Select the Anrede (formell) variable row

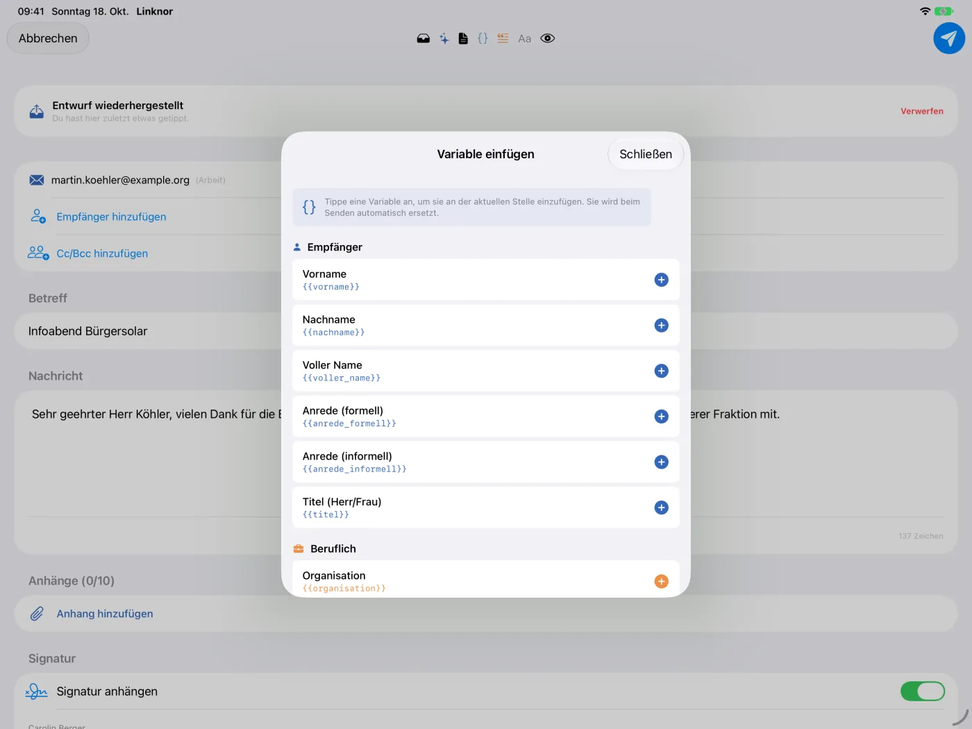click(485, 417)
